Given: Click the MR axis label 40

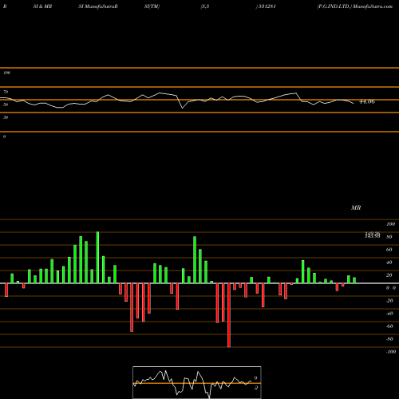Looking at the screenshot, I should [389, 263].
